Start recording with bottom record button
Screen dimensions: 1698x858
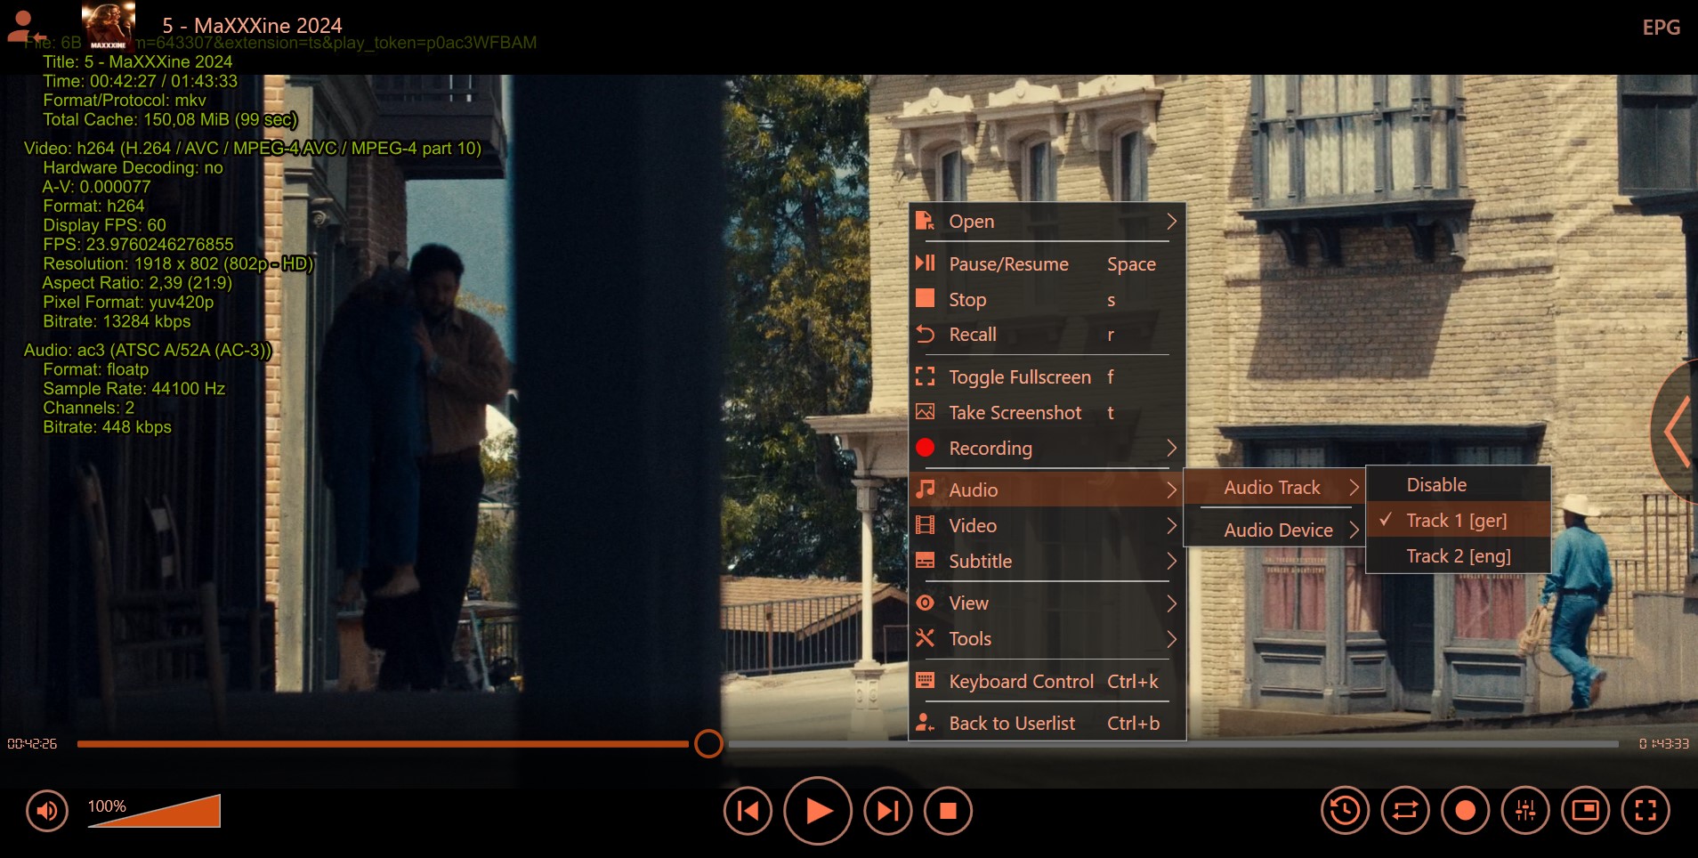click(1466, 810)
